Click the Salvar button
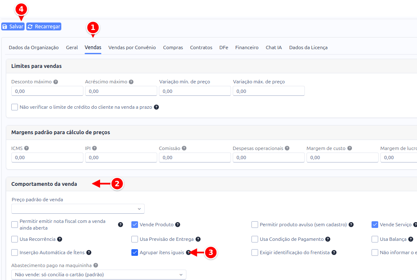 pyautogui.click(x=13, y=27)
